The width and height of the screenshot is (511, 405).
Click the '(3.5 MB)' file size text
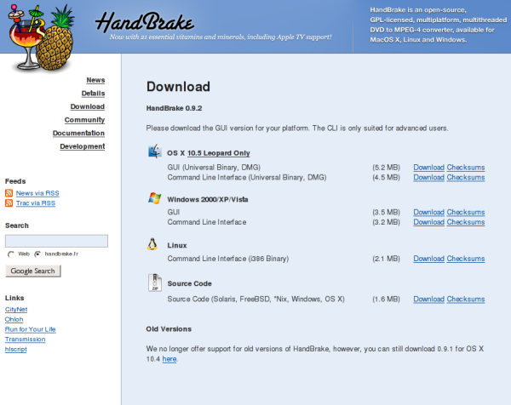point(386,212)
